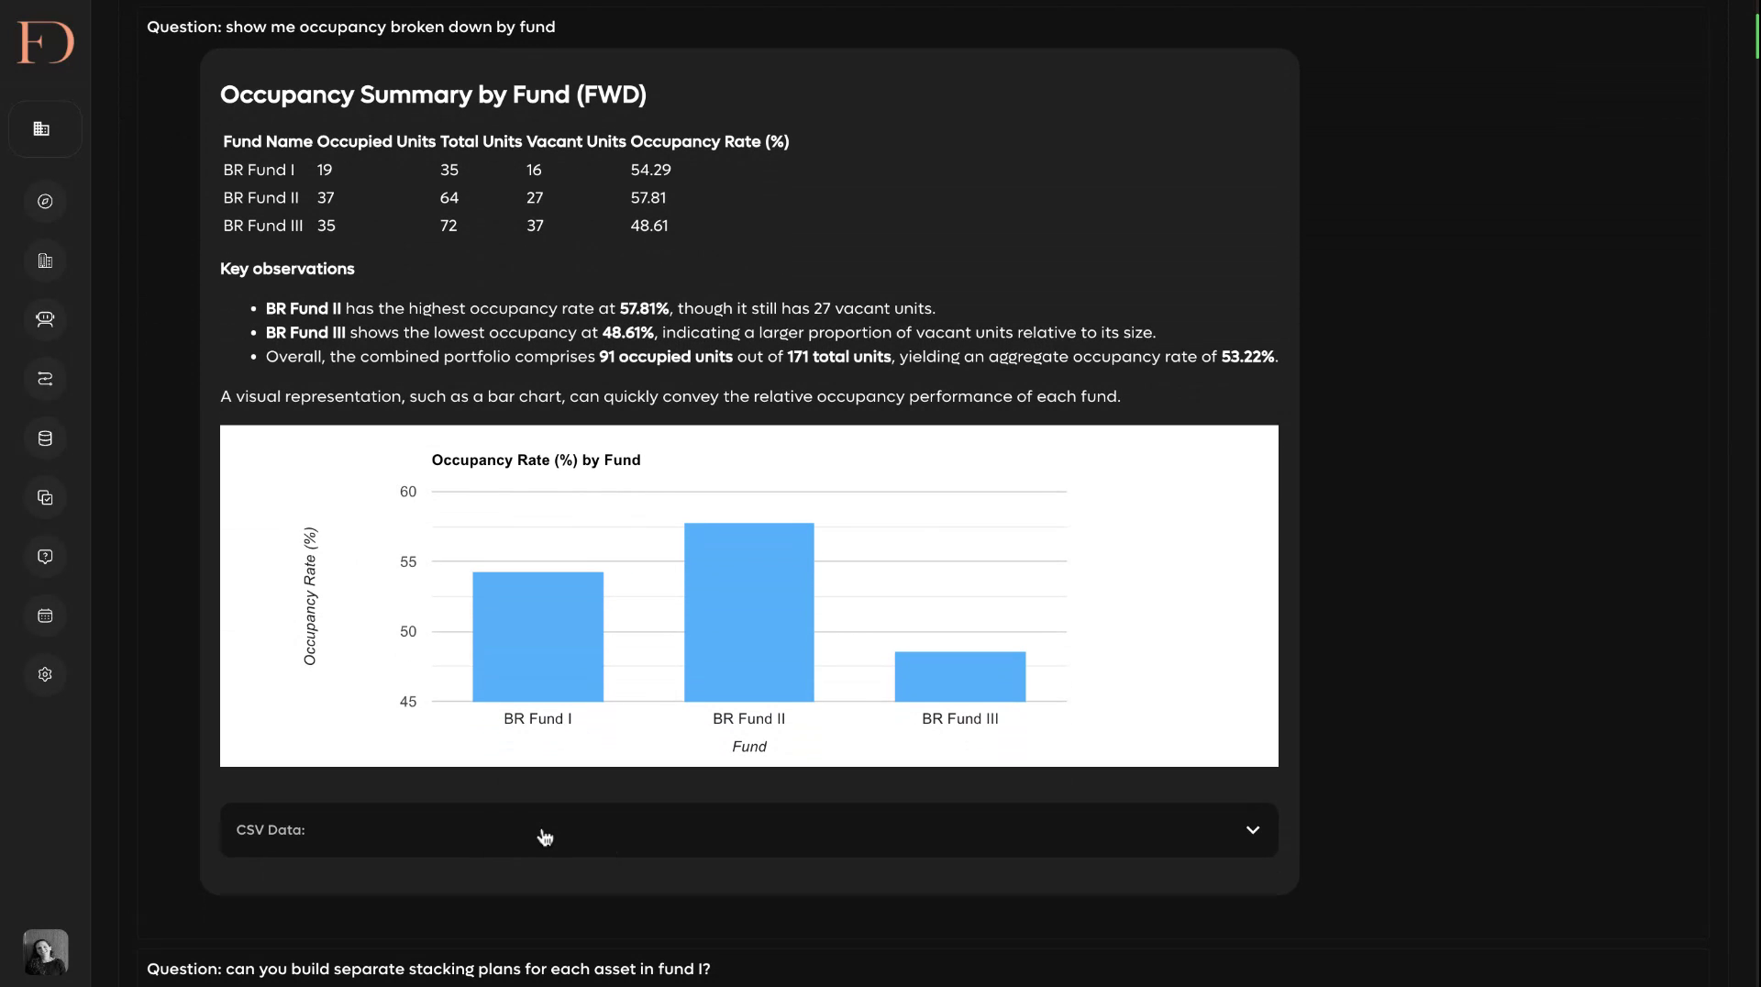Click the 'Vacant Units' column header
This screenshot has width=1761, height=987.
coord(576,142)
